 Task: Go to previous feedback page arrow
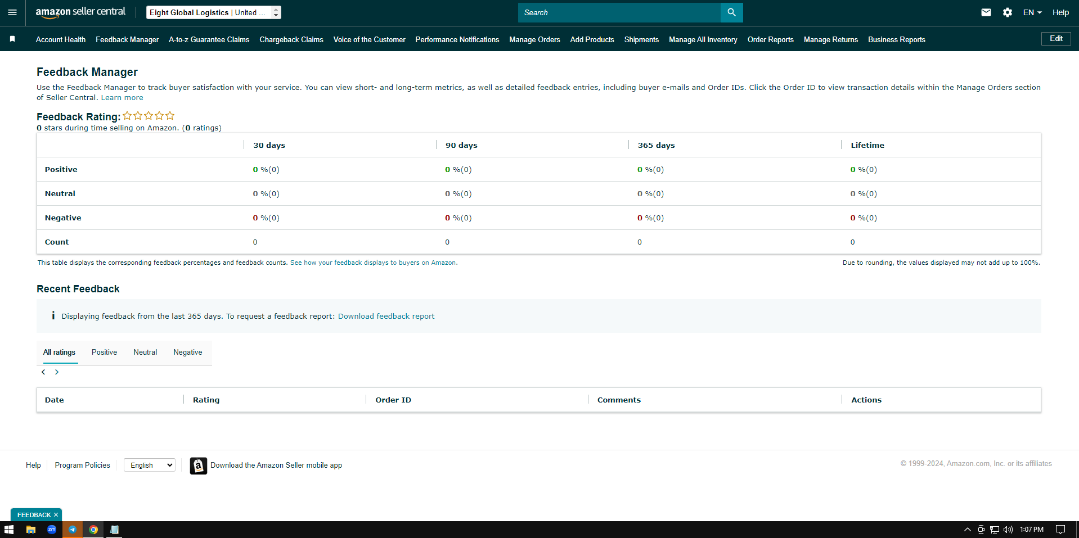(43, 372)
